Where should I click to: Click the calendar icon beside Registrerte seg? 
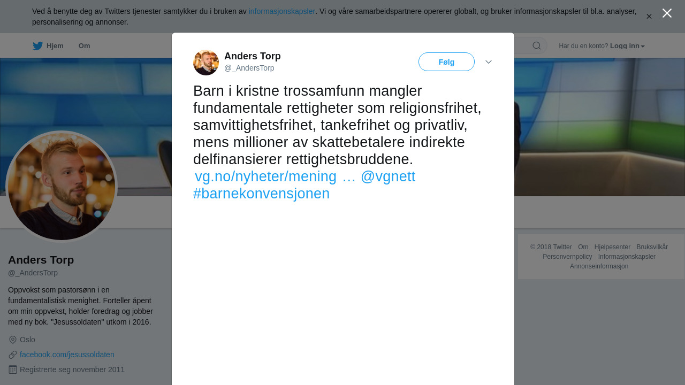[13, 369]
